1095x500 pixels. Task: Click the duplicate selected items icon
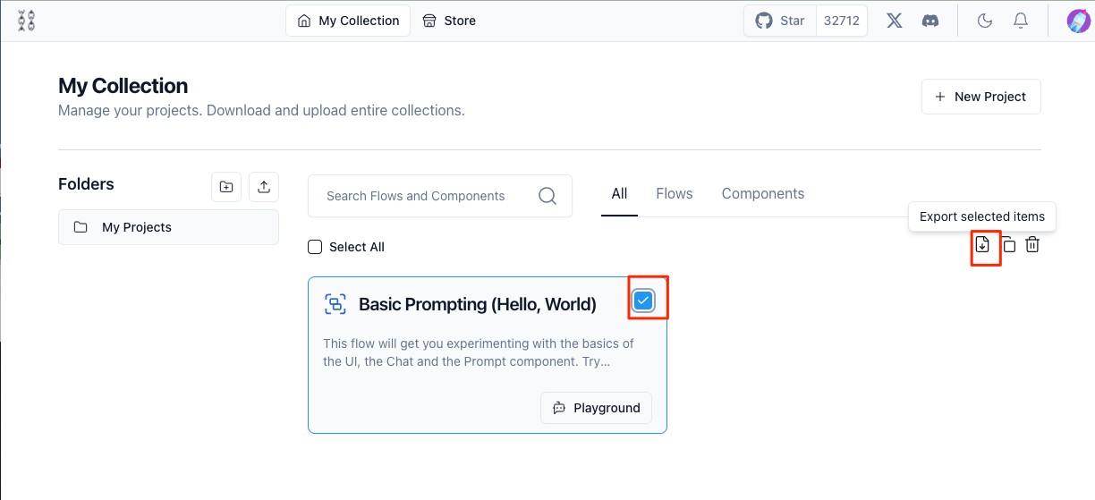1008,244
